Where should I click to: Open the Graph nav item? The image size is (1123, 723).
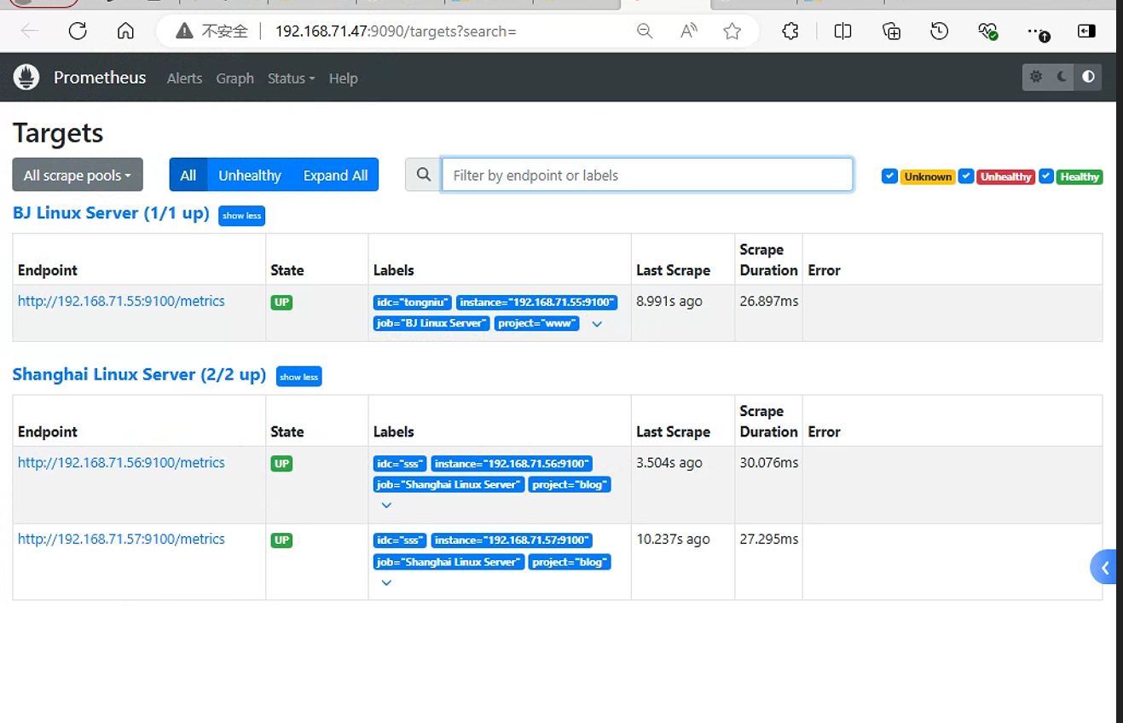pyautogui.click(x=234, y=78)
